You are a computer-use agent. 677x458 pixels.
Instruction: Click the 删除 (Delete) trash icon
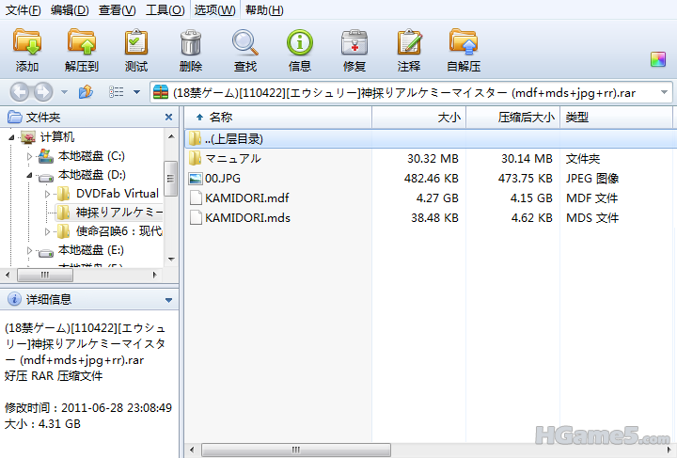191,50
